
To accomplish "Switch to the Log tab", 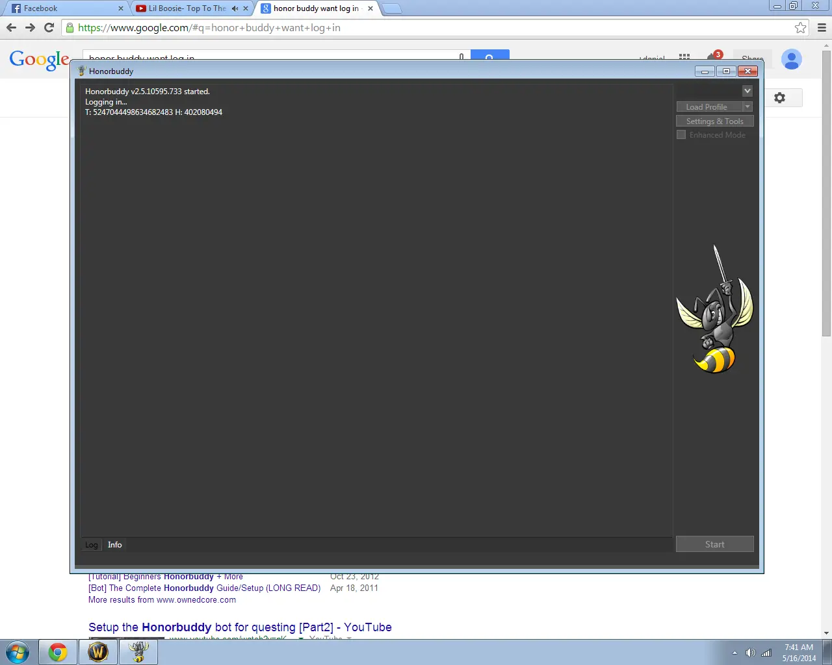I will (x=92, y=545).
